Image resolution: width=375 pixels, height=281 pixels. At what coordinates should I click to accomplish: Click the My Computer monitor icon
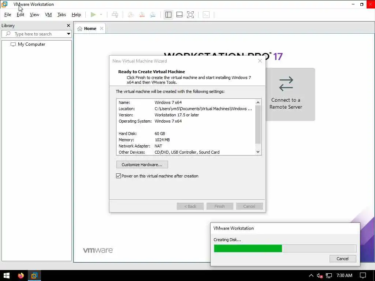13,44
